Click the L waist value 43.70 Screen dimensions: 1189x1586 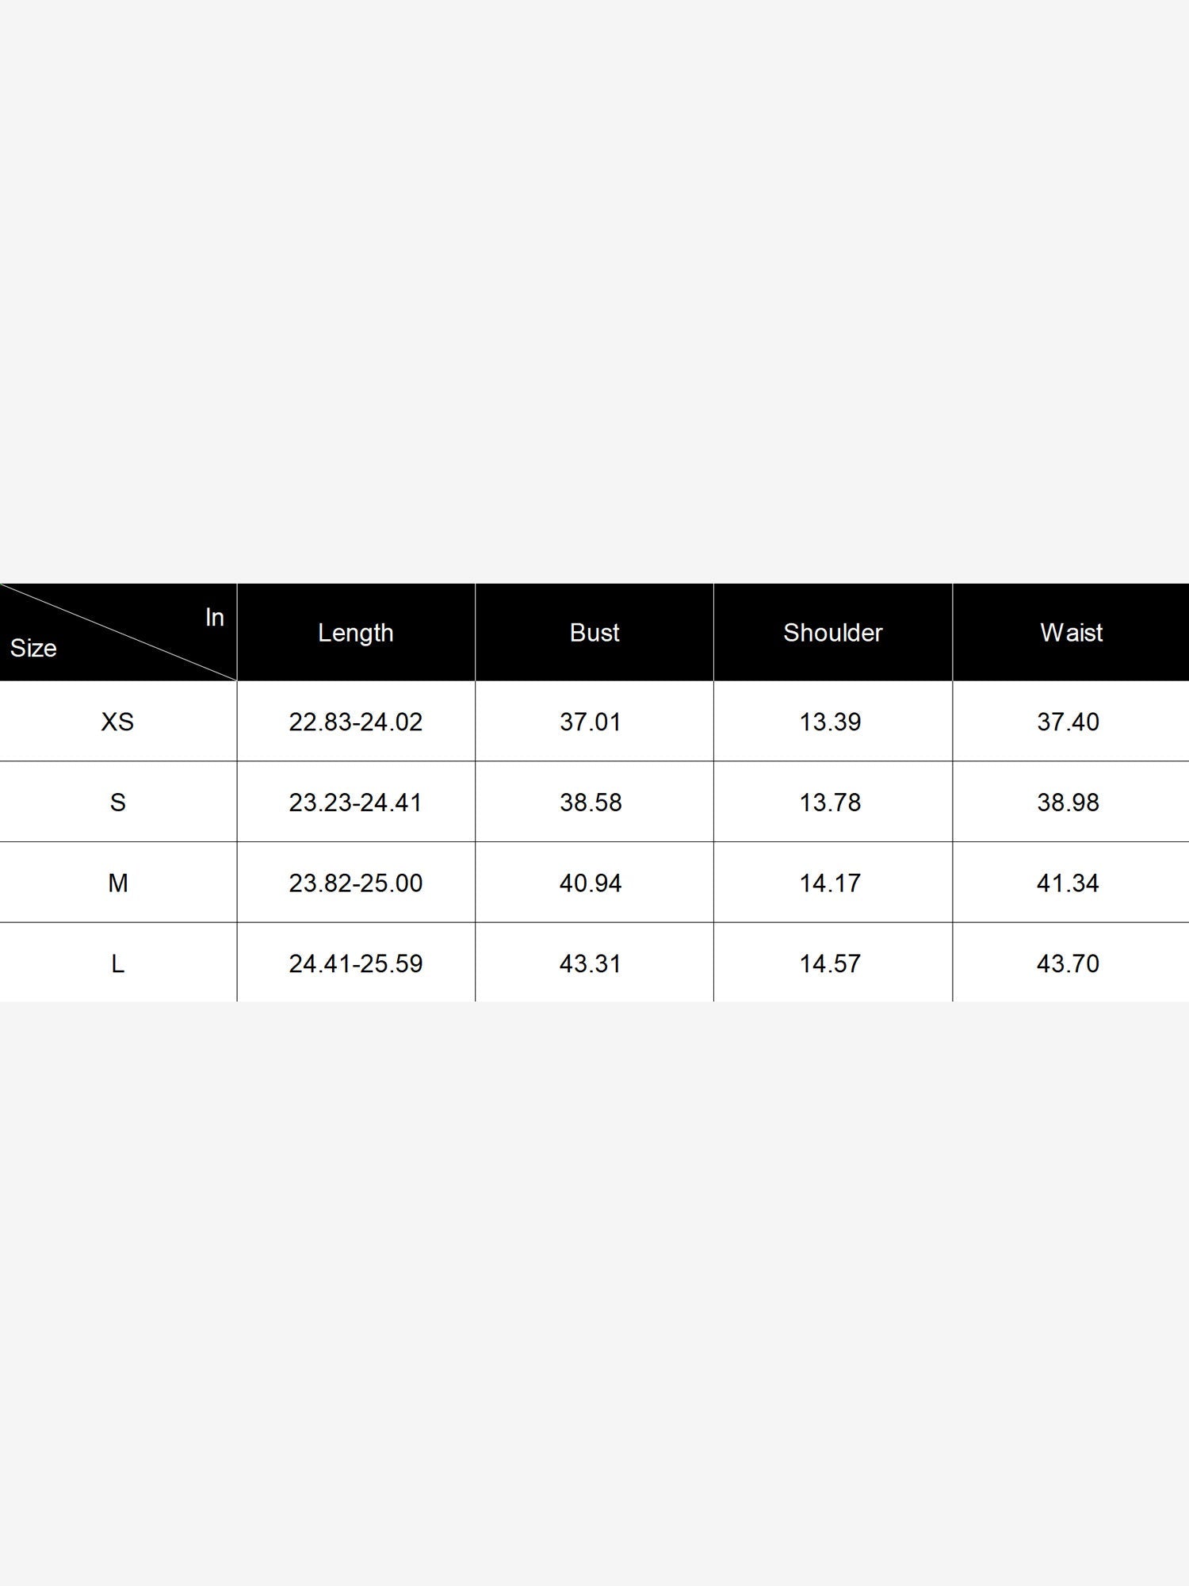point(1068,963)
